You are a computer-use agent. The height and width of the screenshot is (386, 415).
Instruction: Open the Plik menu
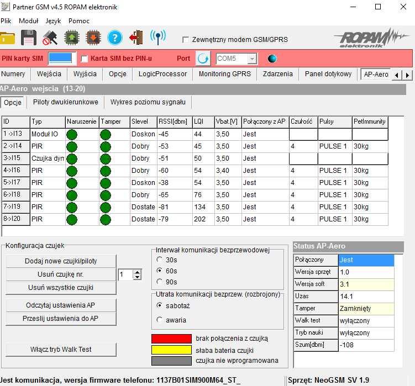[6, 21]
